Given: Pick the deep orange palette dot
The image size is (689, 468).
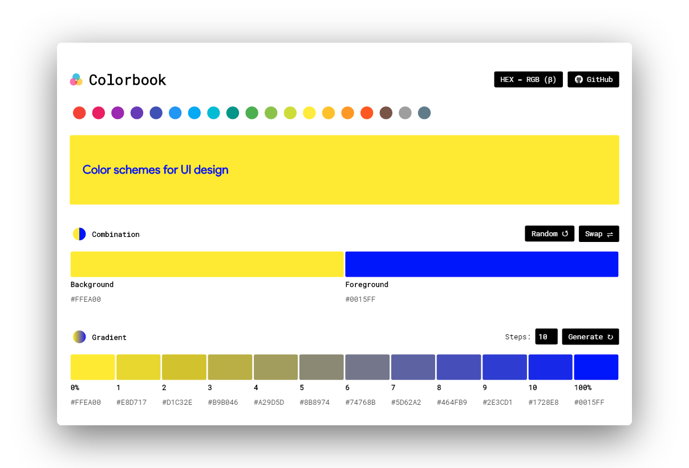Looking at the screenshot, I should click(x=367, y=113).
